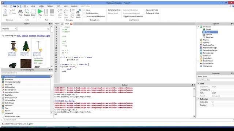This screenshot has height=131, width=234.
Task: Click the Paste clipboard icon
Action: pos(5,12)
